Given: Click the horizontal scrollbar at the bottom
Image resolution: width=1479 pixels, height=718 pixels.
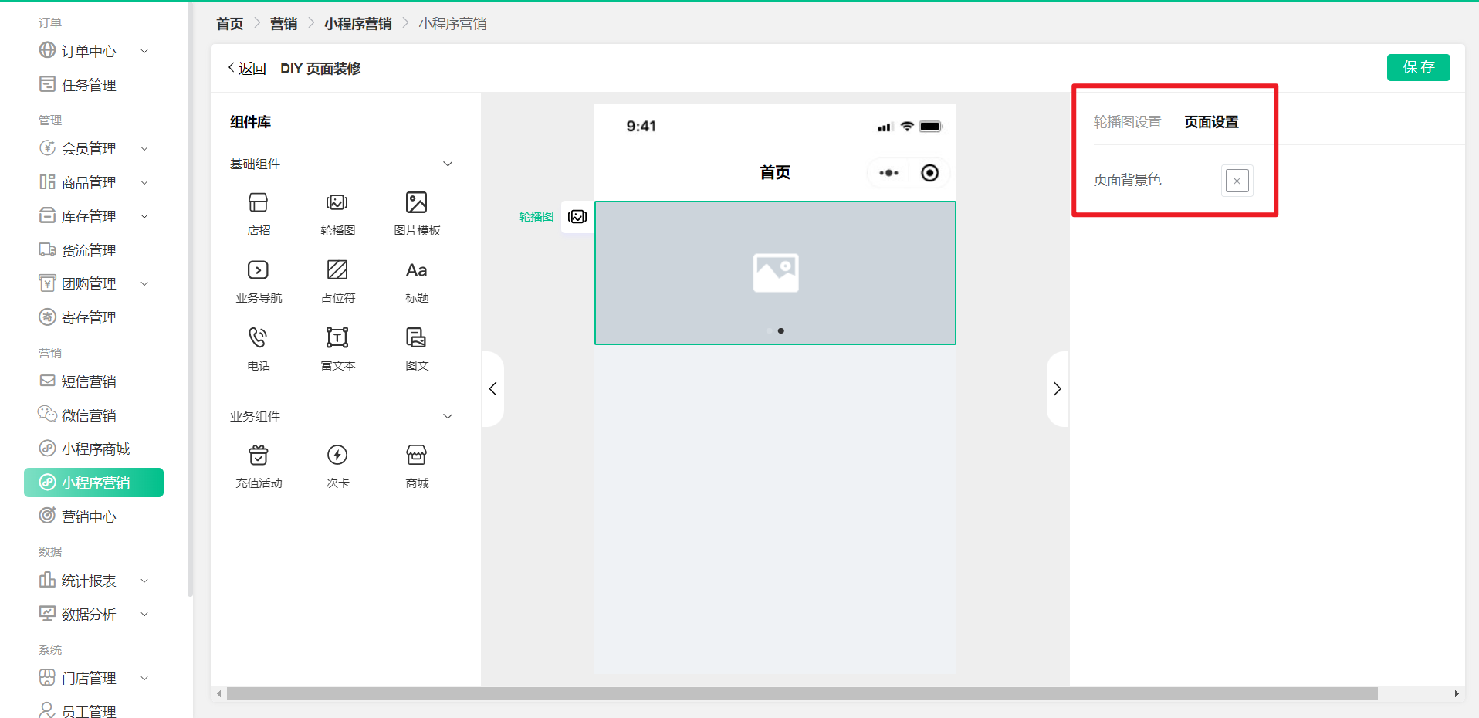Looking at the screenshot, I should click(802, 694).
